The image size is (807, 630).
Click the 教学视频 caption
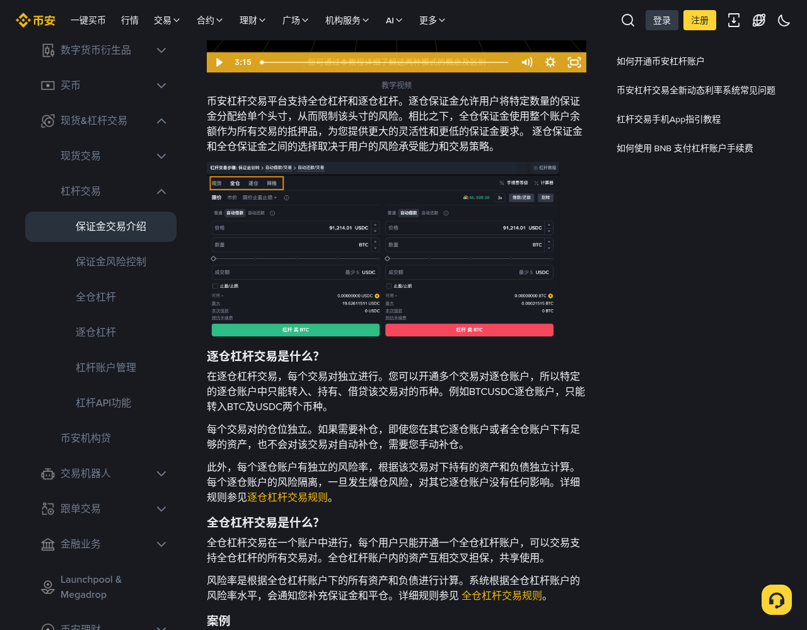pyautogui.click(x=397, y=85)
